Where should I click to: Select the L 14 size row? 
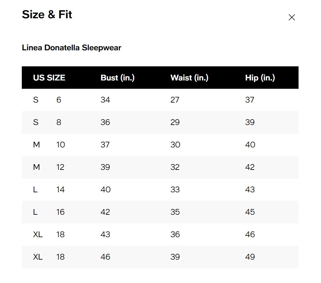pos(160,189)
